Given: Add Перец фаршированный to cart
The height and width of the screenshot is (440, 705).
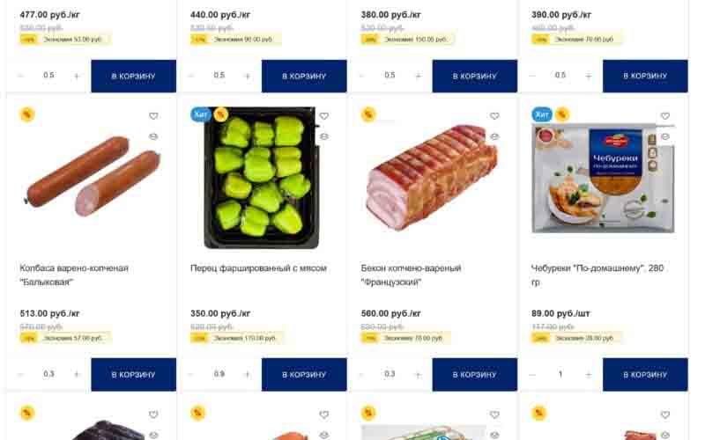Looking at the screenshot, I should click(304, 374).
